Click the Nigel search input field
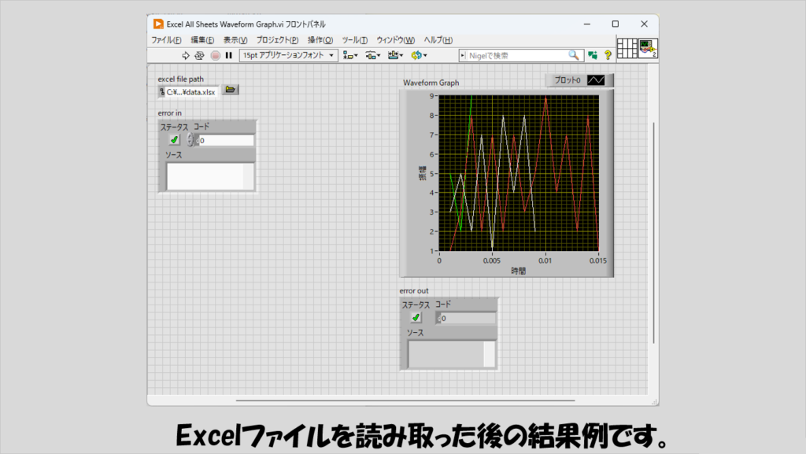The width and height of the screenshot is (806, 454). coord(516,55)
